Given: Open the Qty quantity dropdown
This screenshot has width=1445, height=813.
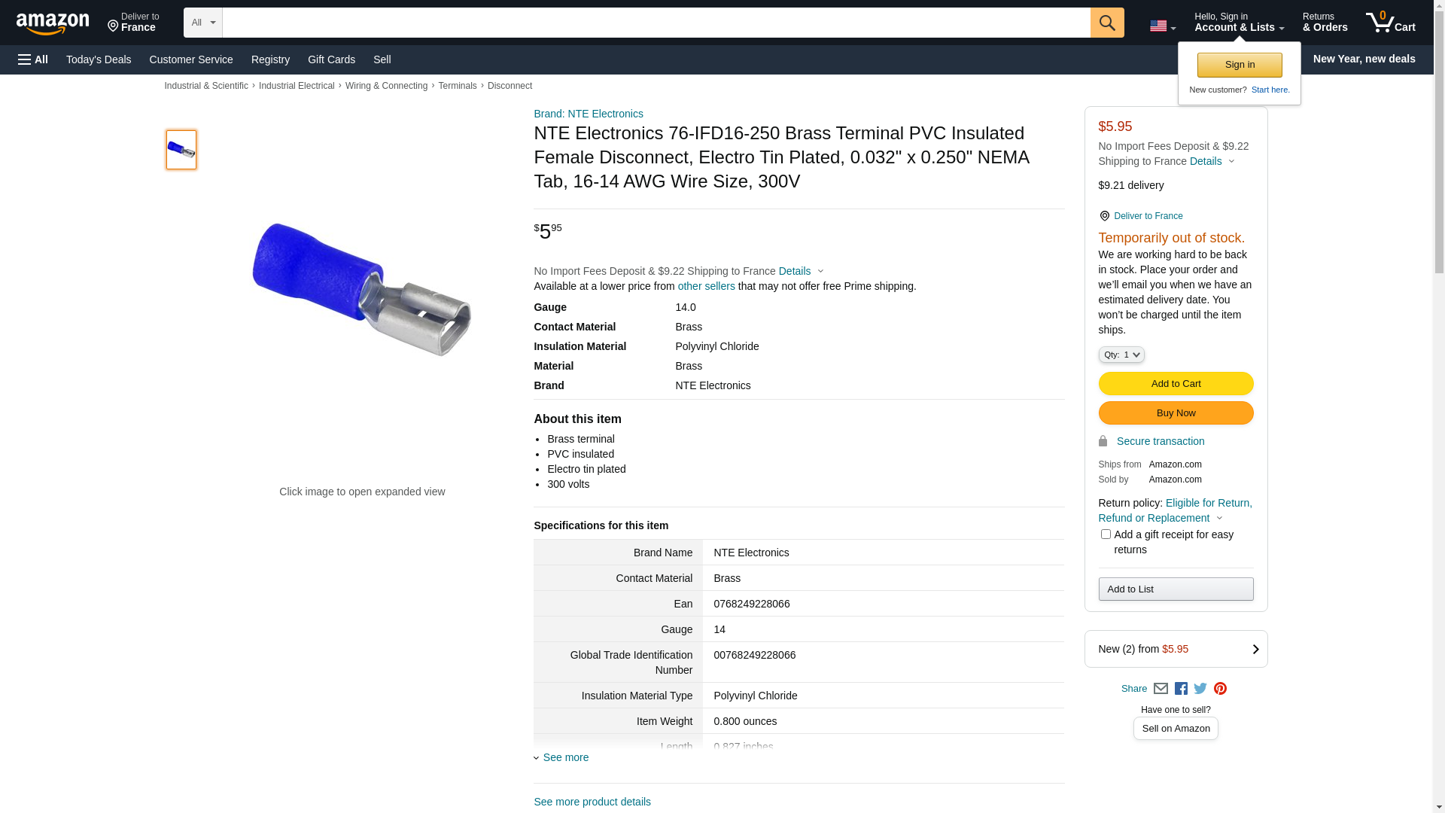Looking at the screenshot, I should 1121,355.
